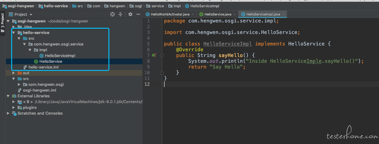Click the com.hengwen.osgi package icon

[25, 84]
